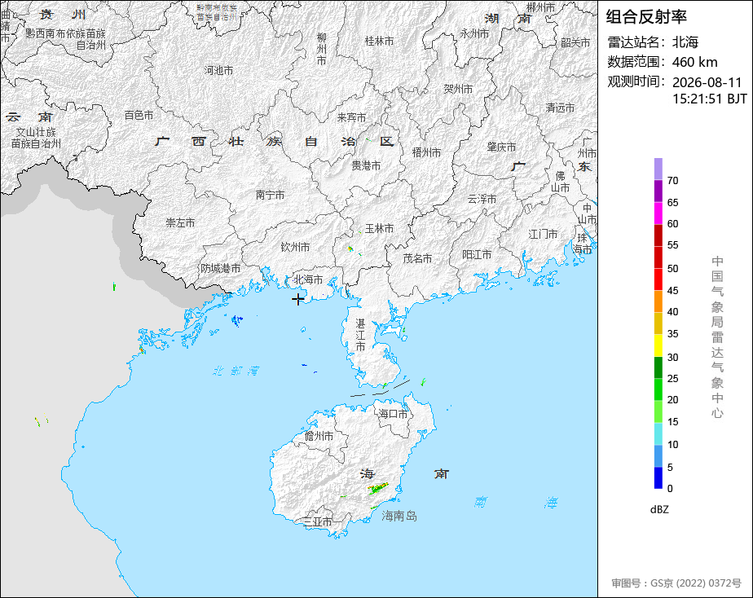Click the cyan 10 dBZ legend swatch

click(658, 434)
